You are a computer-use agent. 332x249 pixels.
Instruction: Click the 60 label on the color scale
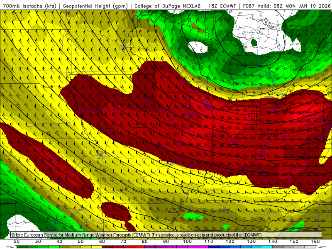click(x=102, y=242)
